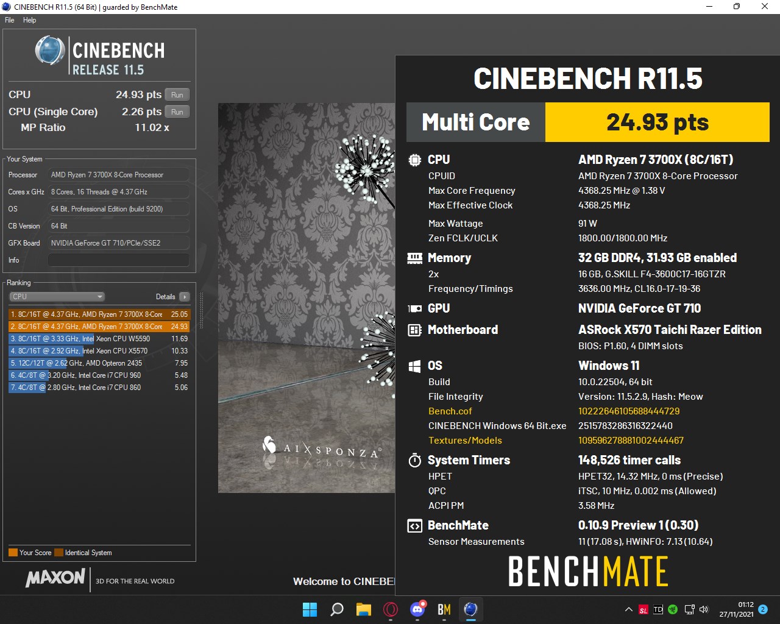Open the volume speaker tray icon
This screenshot has height=624, width=780.
(704, 609)
